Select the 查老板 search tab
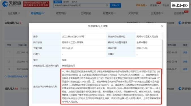The height and width of the screenshot is (106, 191). [x=66, y=2]
